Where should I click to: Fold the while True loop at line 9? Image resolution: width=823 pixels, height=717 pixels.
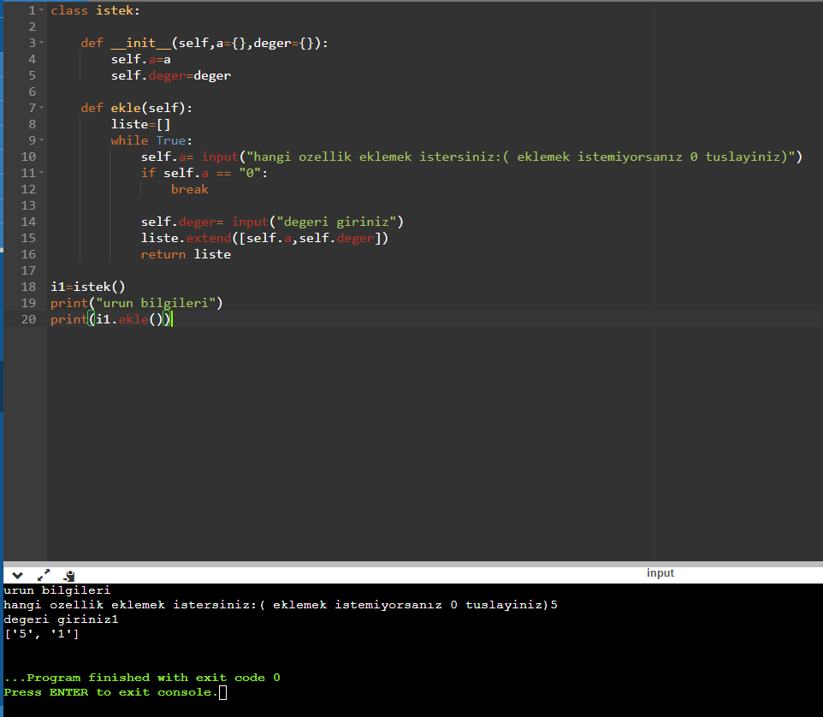click(41, 140)
